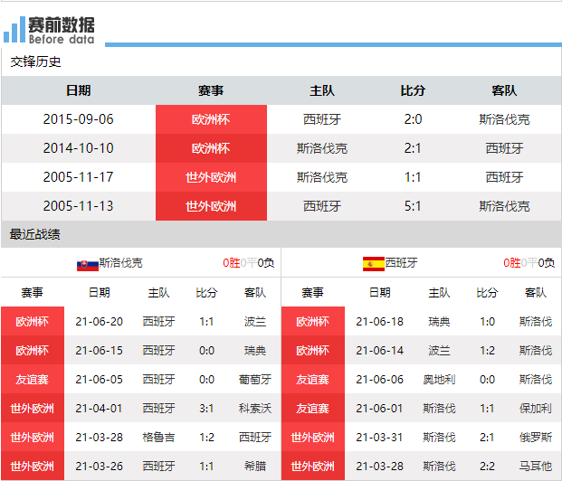562x481 pixels.
Task: Click the 5:1 score in head-to-head history
Action: [x=413, y=206]
